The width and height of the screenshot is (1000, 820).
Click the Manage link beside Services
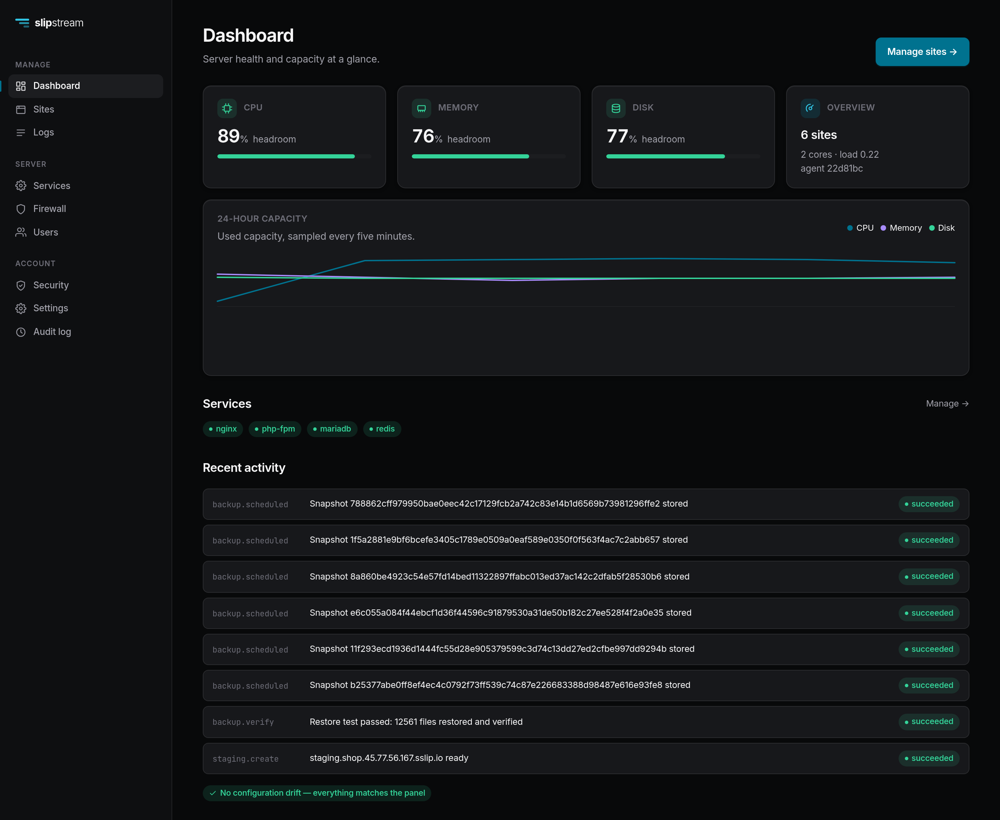(947, 404)
